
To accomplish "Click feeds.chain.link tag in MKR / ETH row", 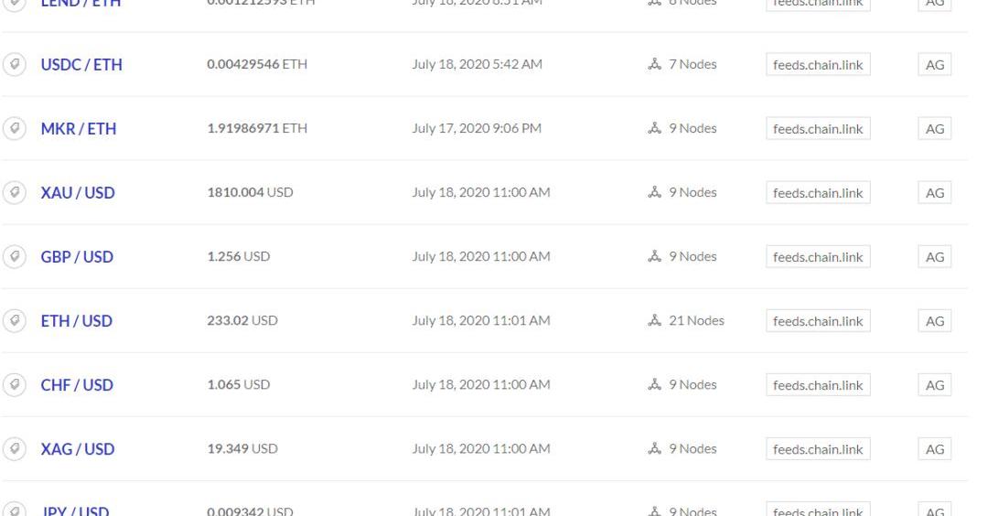I will 818,129.
